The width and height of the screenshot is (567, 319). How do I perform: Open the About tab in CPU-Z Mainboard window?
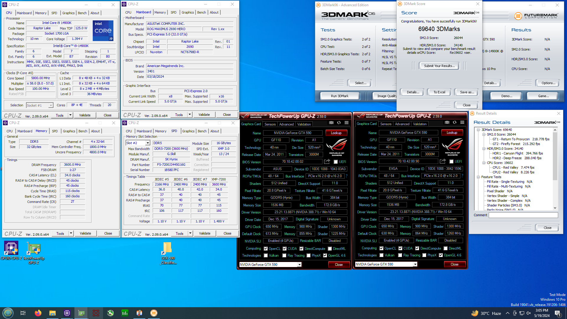[x=214, y=12]
